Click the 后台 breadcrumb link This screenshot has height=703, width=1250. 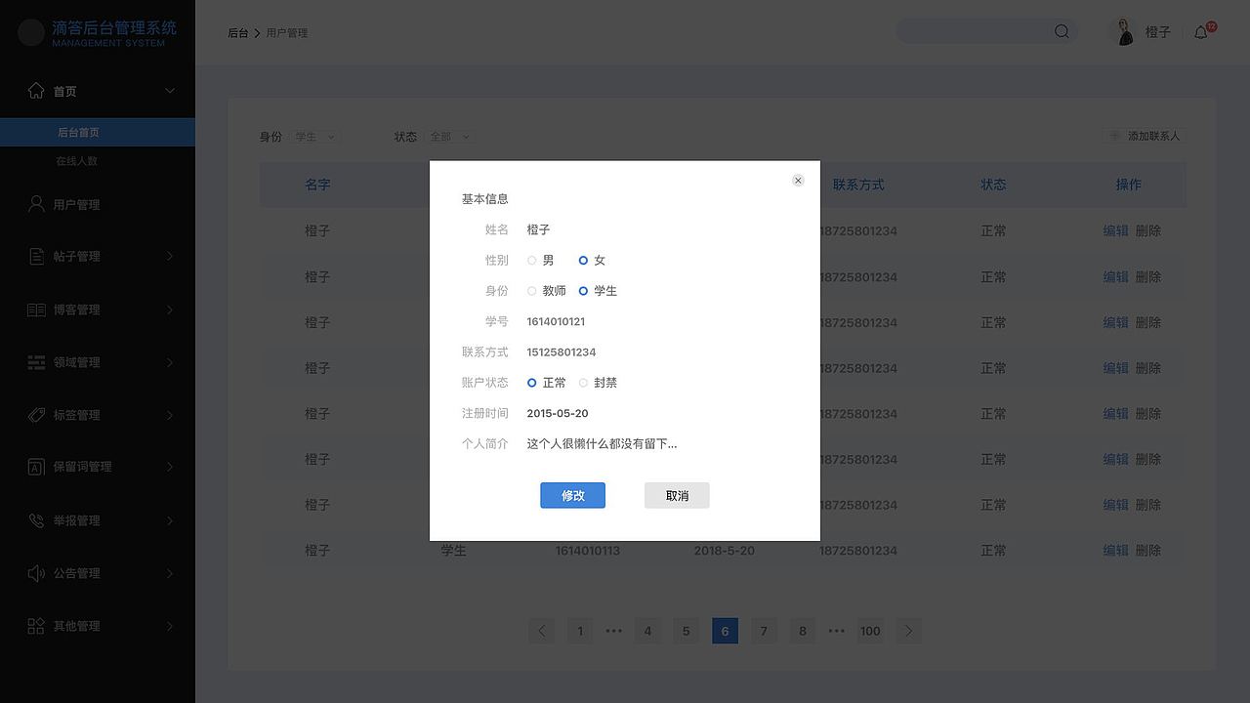coord(238,32)
